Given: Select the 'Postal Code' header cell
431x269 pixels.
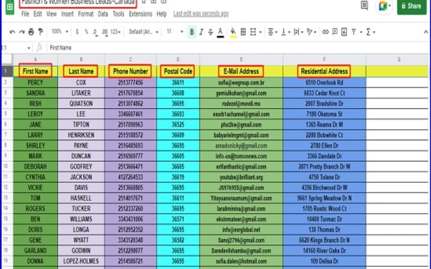Looking at the screenshot, I should click(x=178, y=72).
